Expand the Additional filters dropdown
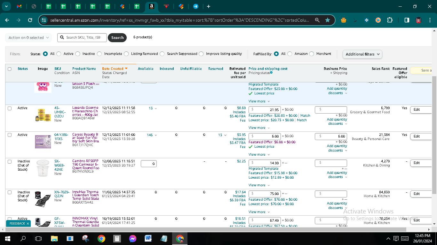437x245 pixels. (362, 54)
